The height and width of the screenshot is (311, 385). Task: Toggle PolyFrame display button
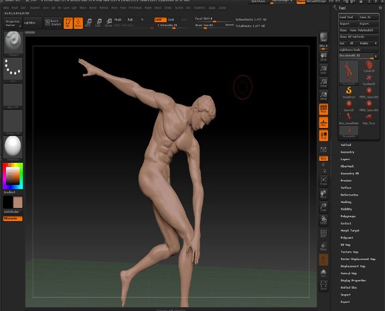click(x=323, y=233)
